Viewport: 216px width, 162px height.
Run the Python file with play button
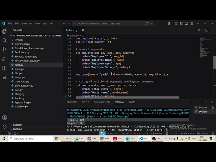199,30
